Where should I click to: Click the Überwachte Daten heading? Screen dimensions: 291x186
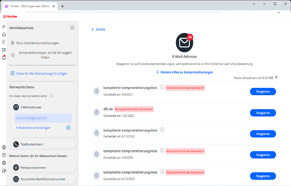pos(22,87)
